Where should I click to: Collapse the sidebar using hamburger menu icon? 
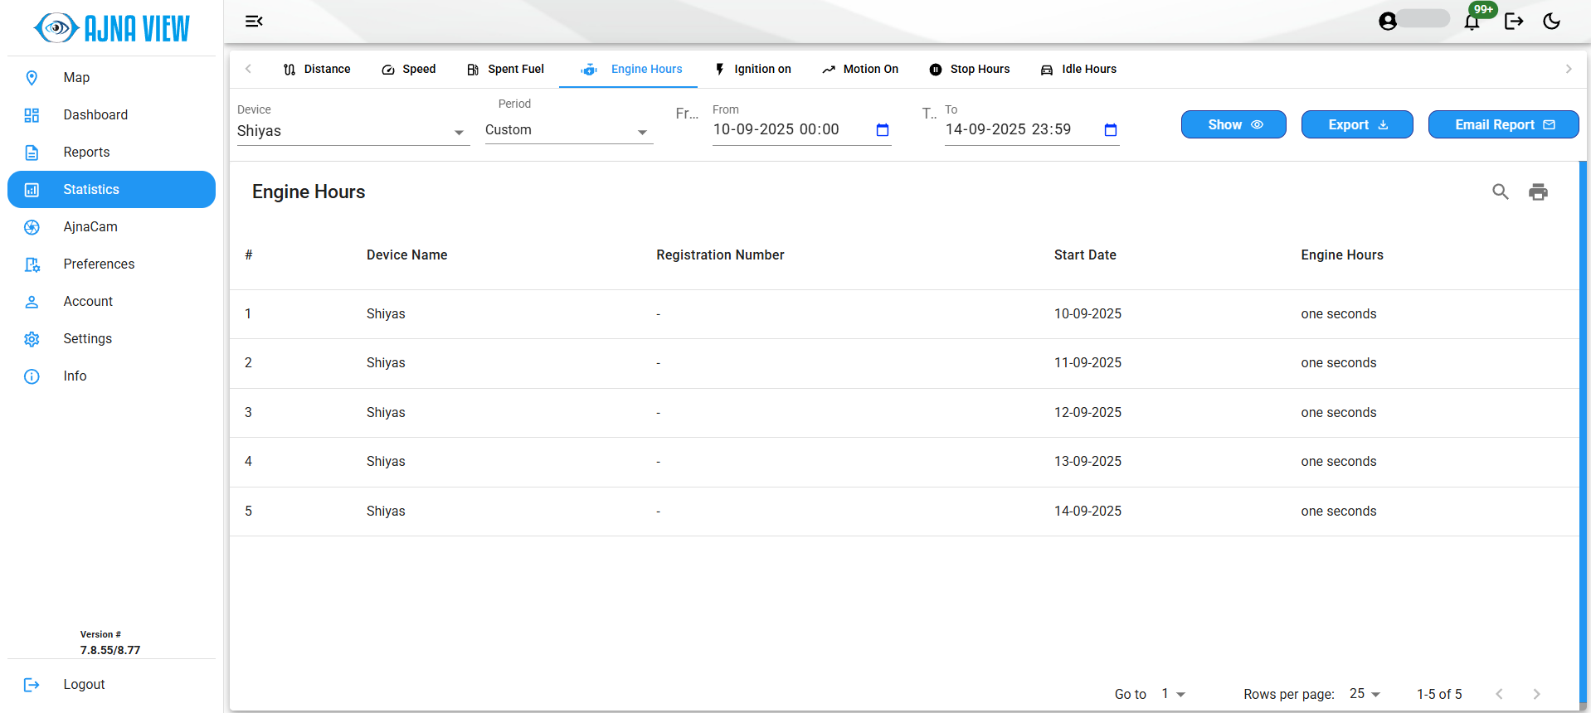click(x=254, y=22)
